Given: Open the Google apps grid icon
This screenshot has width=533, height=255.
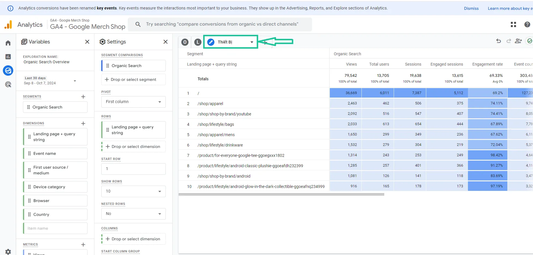Looking at the screenshot, I should pos(513,24).
